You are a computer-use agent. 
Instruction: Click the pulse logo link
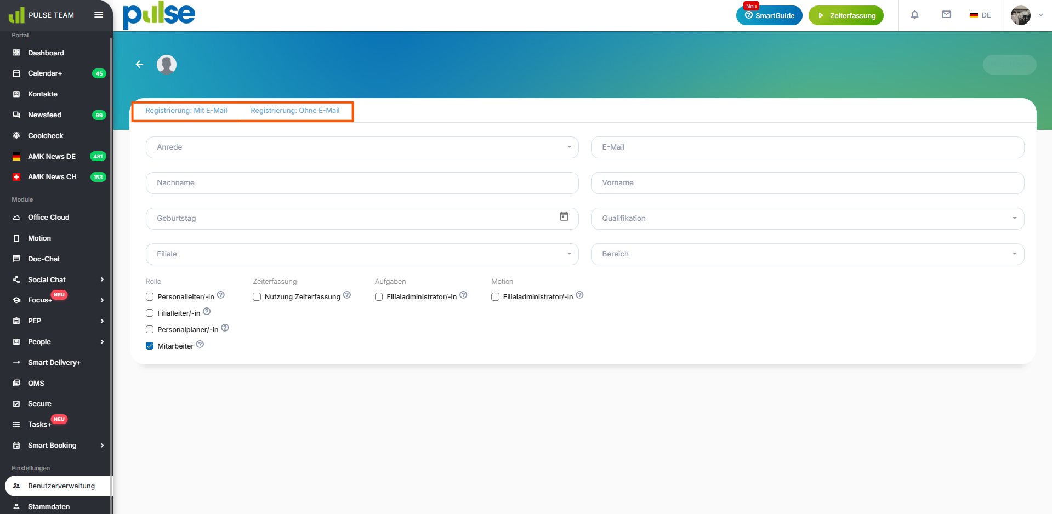[x=159, y=15]
